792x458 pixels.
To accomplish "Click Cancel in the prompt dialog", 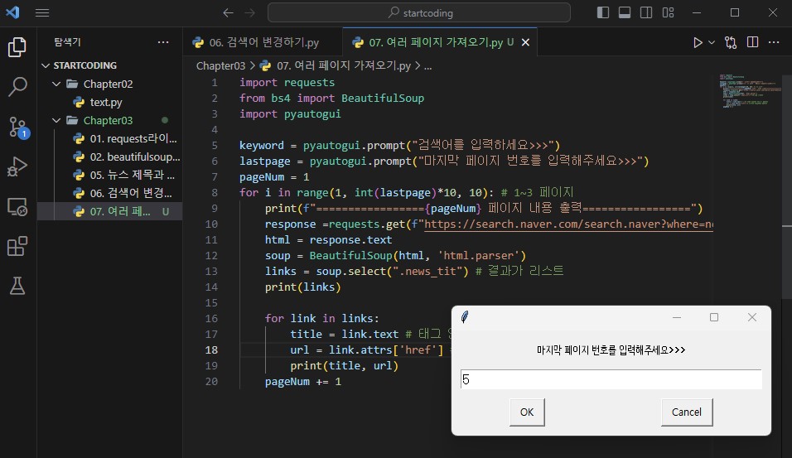I will coord(687,412).
